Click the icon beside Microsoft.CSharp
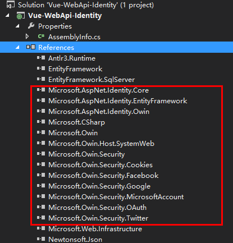233x243 pixels. click(41, 122)
